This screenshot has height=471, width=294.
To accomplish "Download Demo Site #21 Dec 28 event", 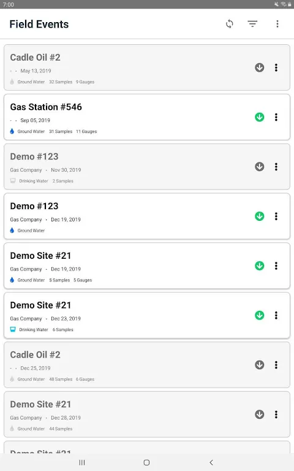I will click(x=260, y=415).
